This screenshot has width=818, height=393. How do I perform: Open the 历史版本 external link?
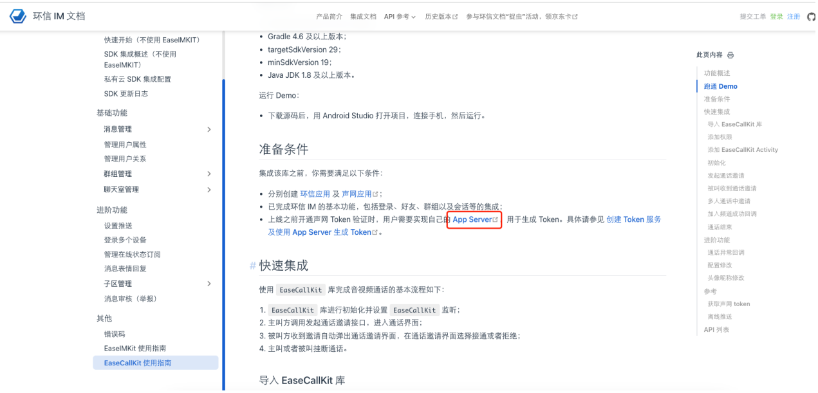coord(441,17)
